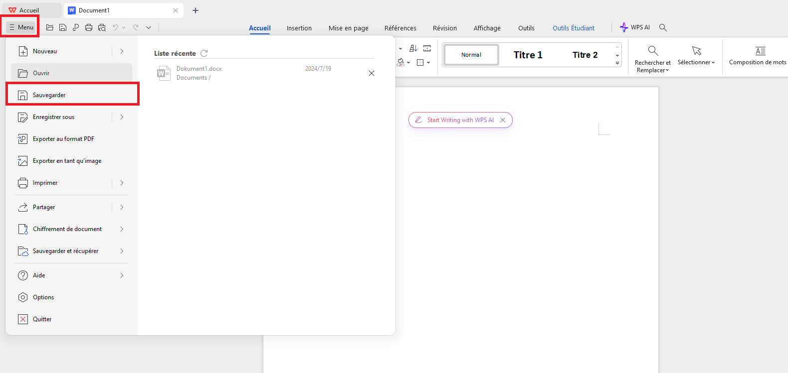Click the shading paint bucket icon
The height and width of the screenshot is (373, 788).
pos(400,62)
